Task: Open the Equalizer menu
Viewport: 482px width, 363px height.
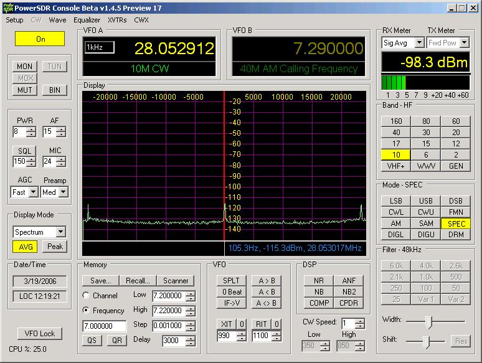Action: tap(87, 20)
